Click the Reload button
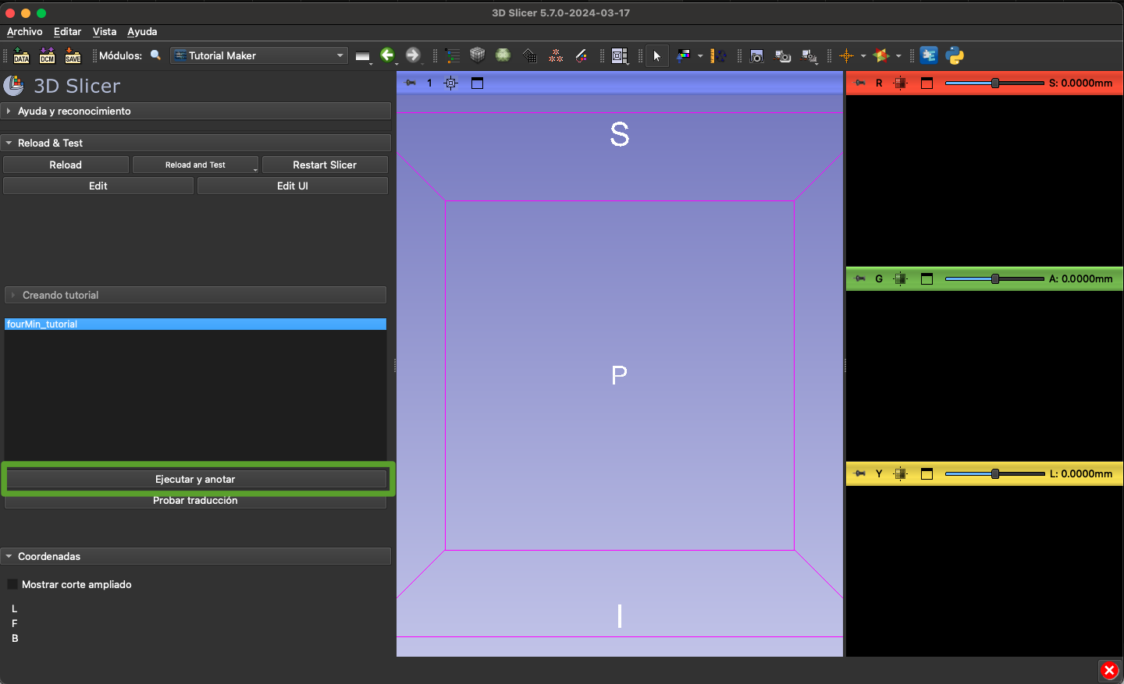This screenshot has height=684, width=1124. 66,165
